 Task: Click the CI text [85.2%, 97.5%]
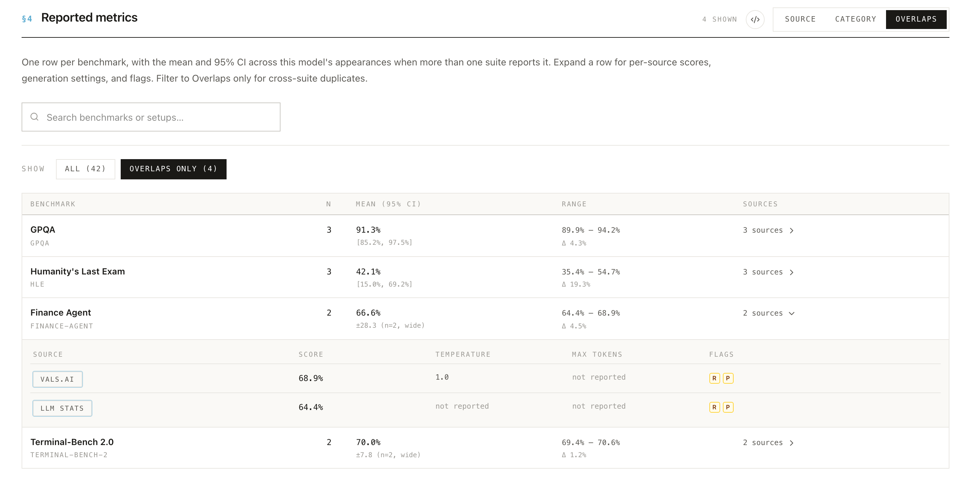[384, 242]
